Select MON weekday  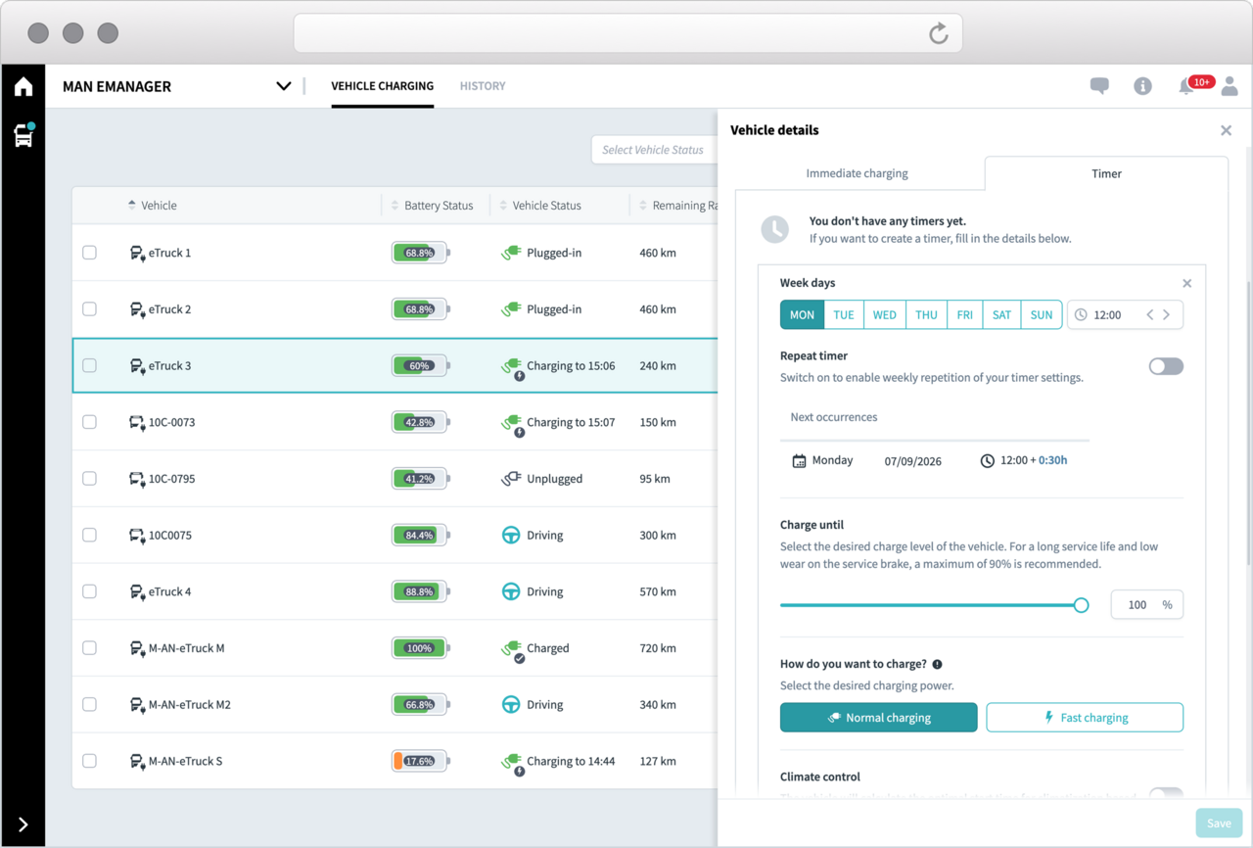point(802,314)
